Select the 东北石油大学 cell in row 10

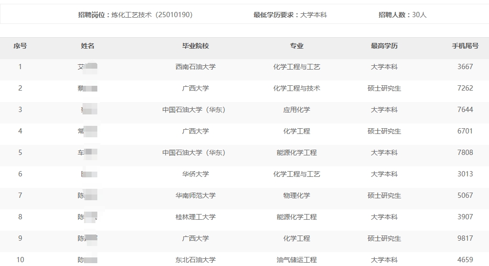(x=196, y=260)
